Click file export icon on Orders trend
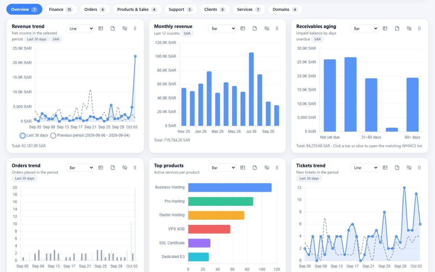Viewport: 435px width, 272px height. pyautogui.click(x=113, y=168)
